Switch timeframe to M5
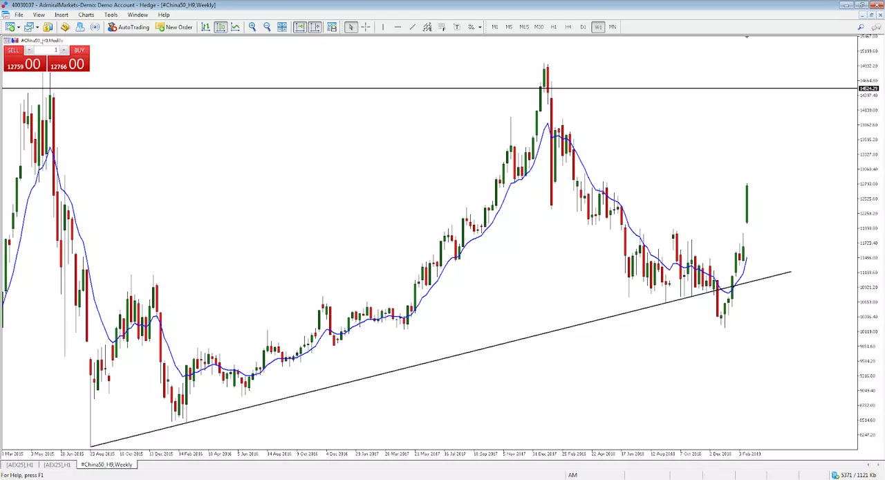 click(x=509, y=27)
